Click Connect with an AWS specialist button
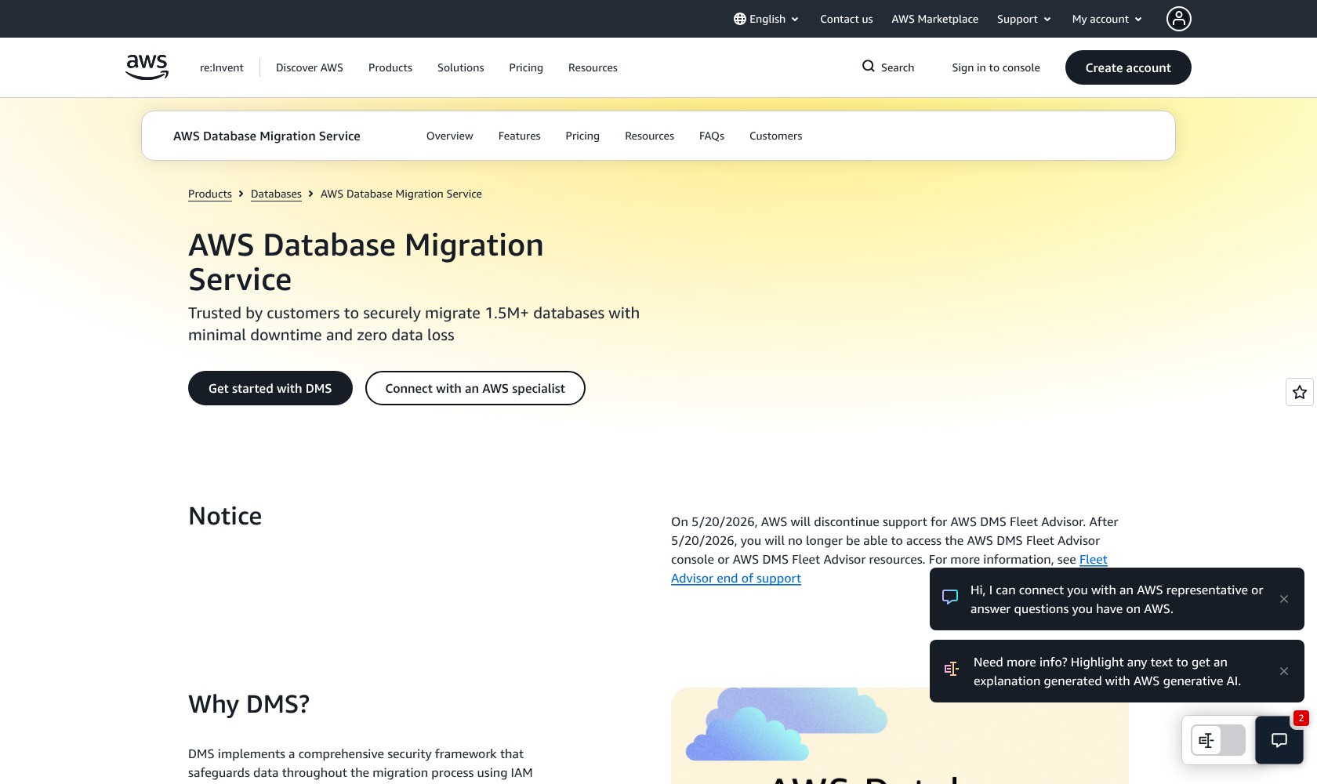 pyautogui.click(x=475, y=388)
